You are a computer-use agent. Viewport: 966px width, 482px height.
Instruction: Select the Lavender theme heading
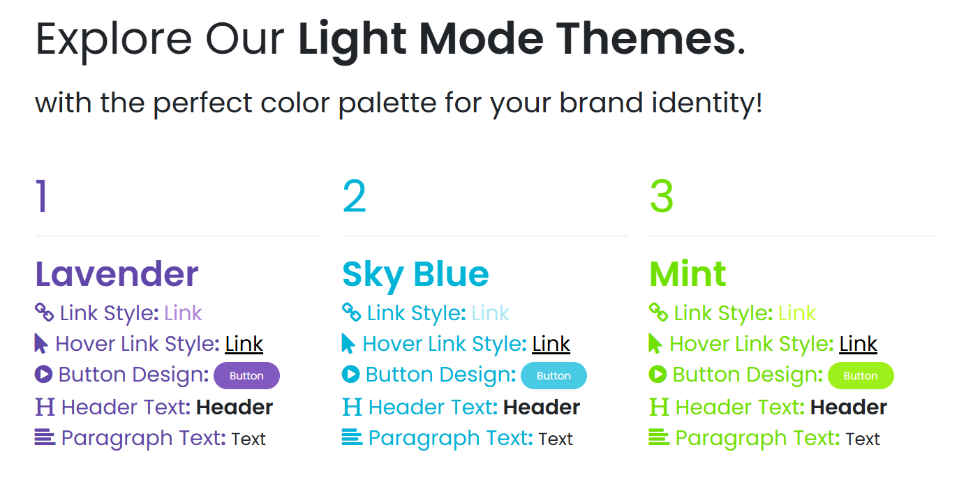click(x=117, y=274)
